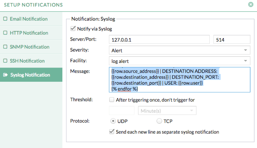Click the server address field 127.0.0.1
This screenshot has width=257, height=148.
[x=159, y=40]
